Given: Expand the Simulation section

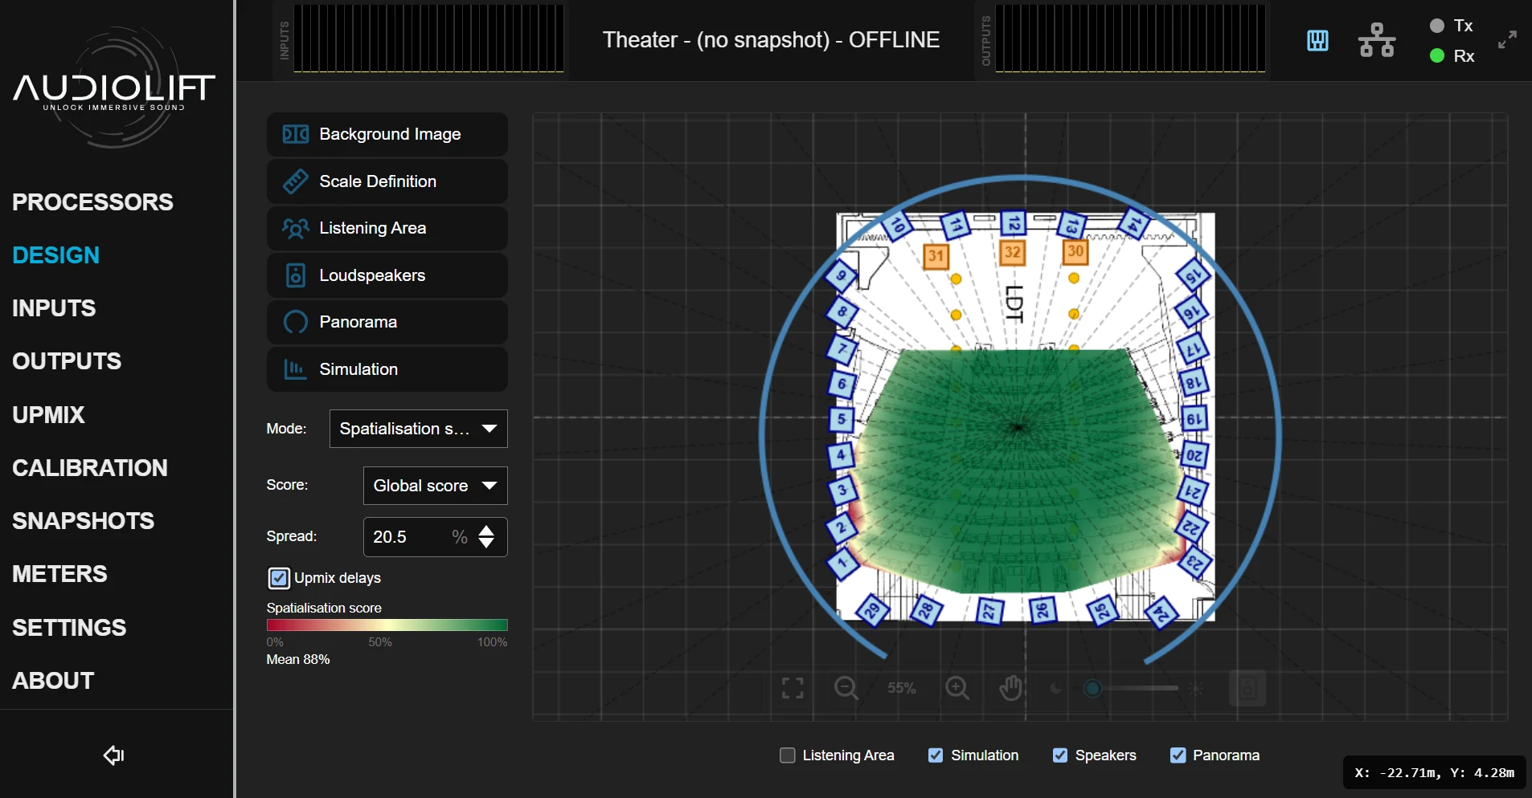Looking at the screenshot, I should pyautogui.click(x=387, y=369).
